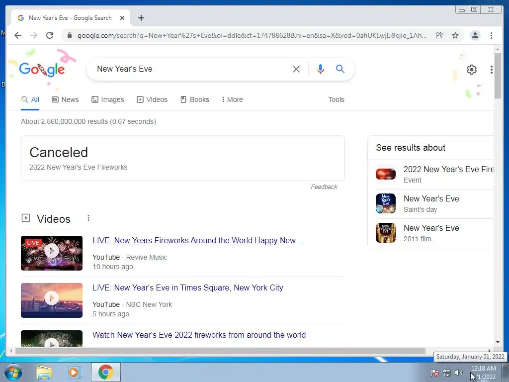This screenshot has width=509, height=382.
Task: Open Chrome three-dot menu
Action: (x=491, y=35)
